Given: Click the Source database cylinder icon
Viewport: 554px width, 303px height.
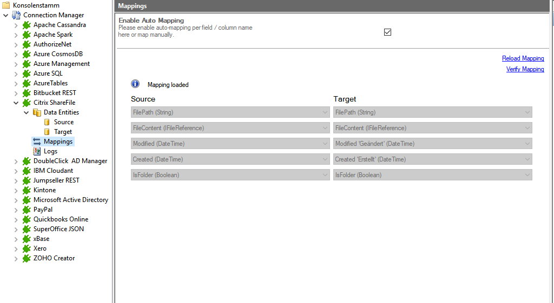Looking at the screenshot, I should pyautogui.click(x=47, y=122).
